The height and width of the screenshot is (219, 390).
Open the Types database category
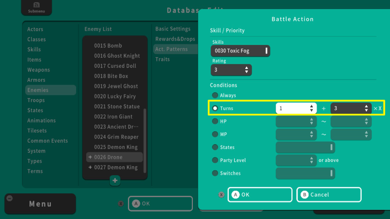(35, 161)
